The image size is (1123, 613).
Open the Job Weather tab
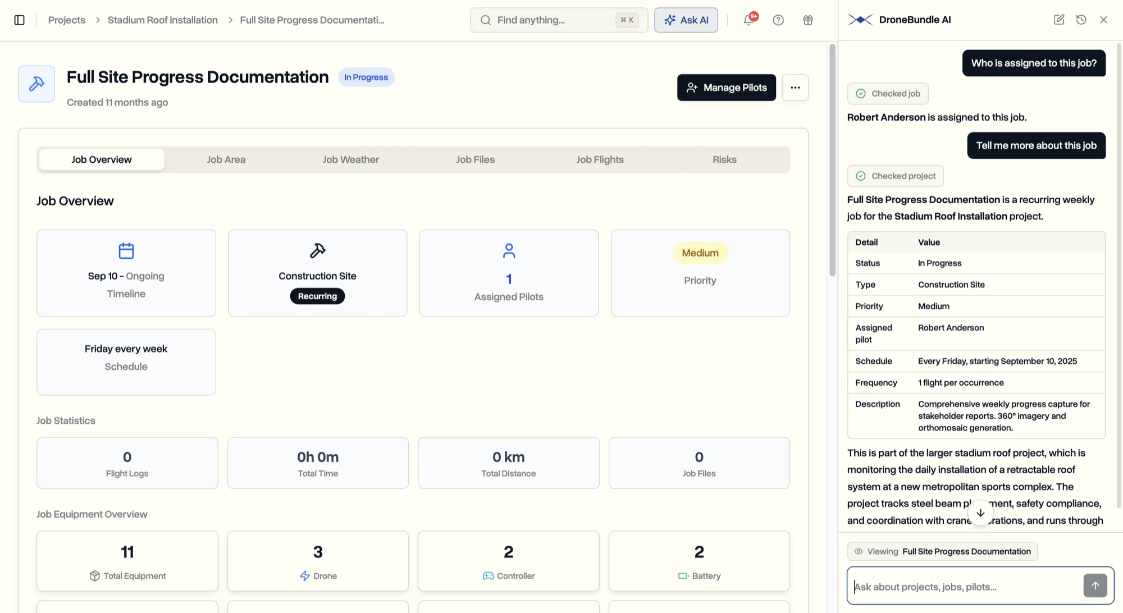(351, 159)
